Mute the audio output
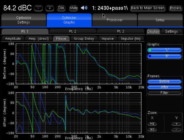The image size is (184, 140). (73, 8)
